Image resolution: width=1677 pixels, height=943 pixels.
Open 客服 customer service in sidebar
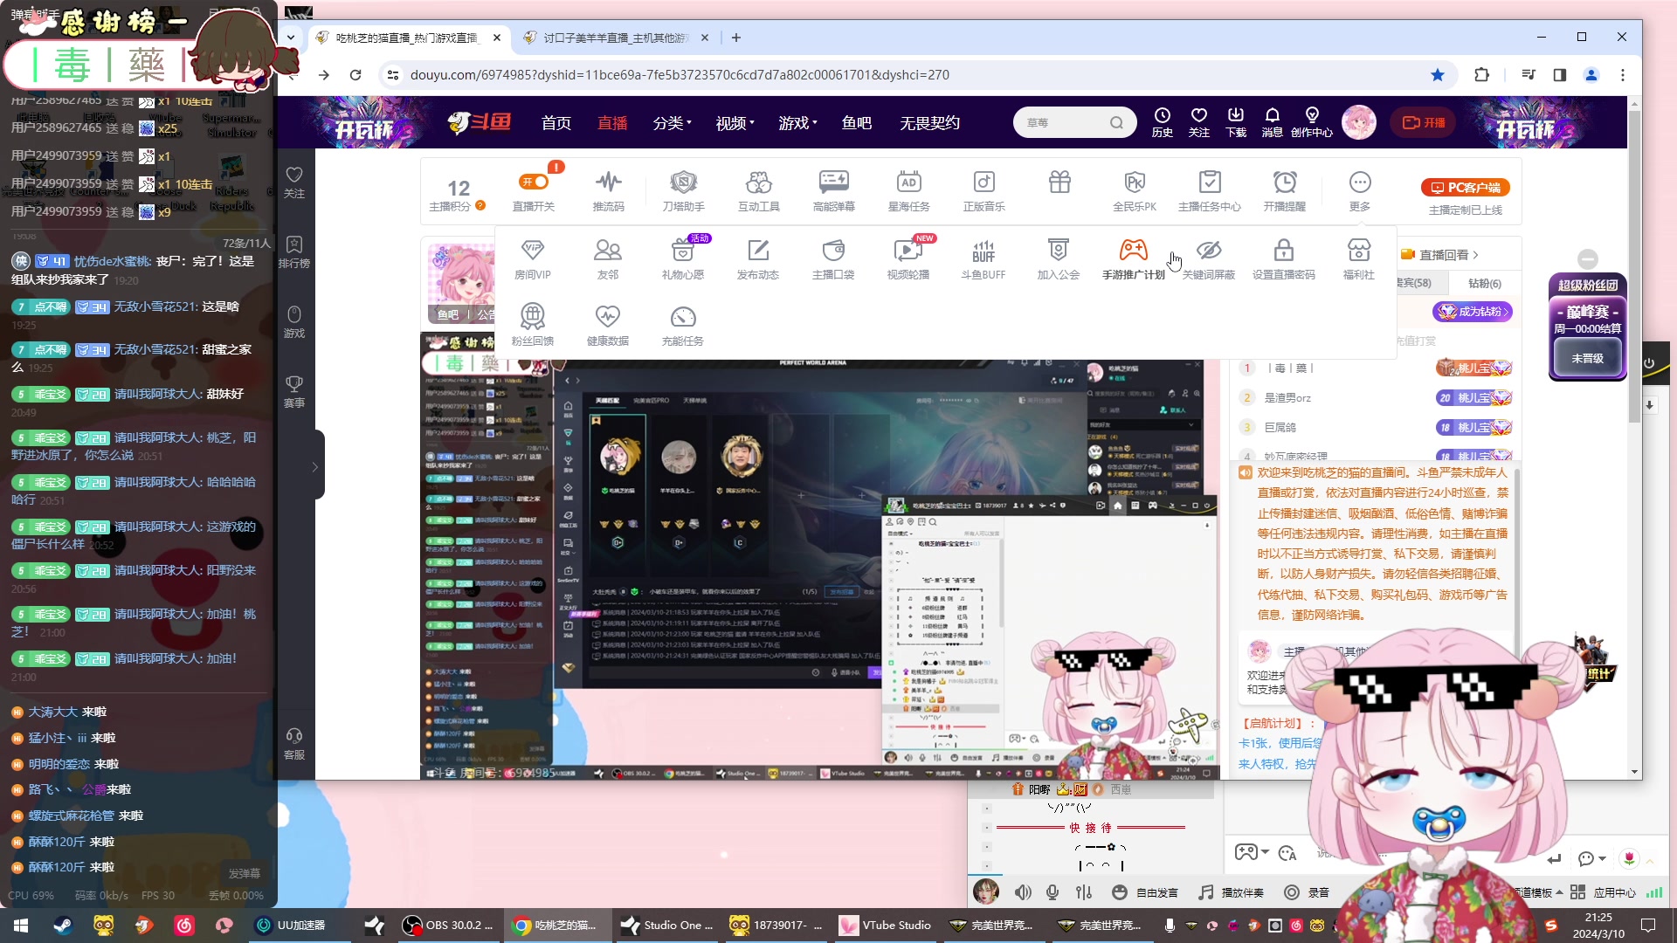coord(294,743)
